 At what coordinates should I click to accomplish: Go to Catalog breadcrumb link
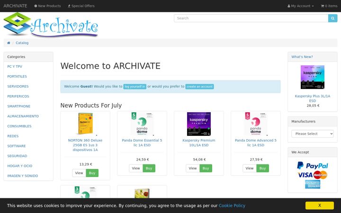coord(22,43)
